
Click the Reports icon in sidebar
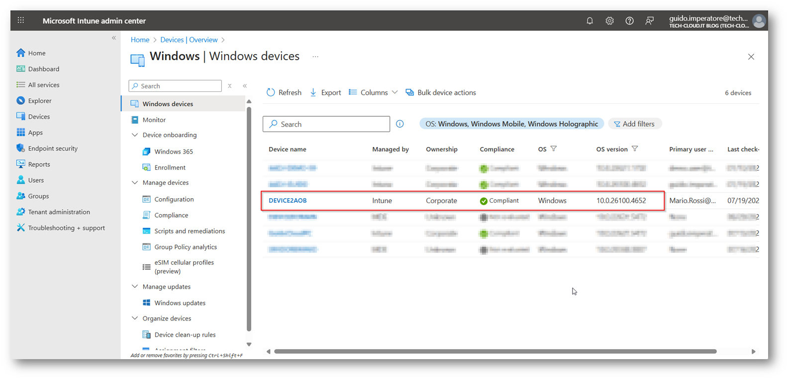(x=20, y=164)
